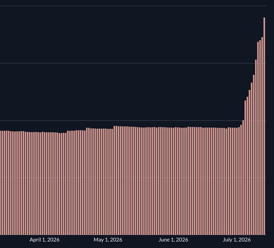Select the tallest bar at chart's right end
Image resolution: width=274 pixels, height=248 pixels.
[x=264, y=126]
